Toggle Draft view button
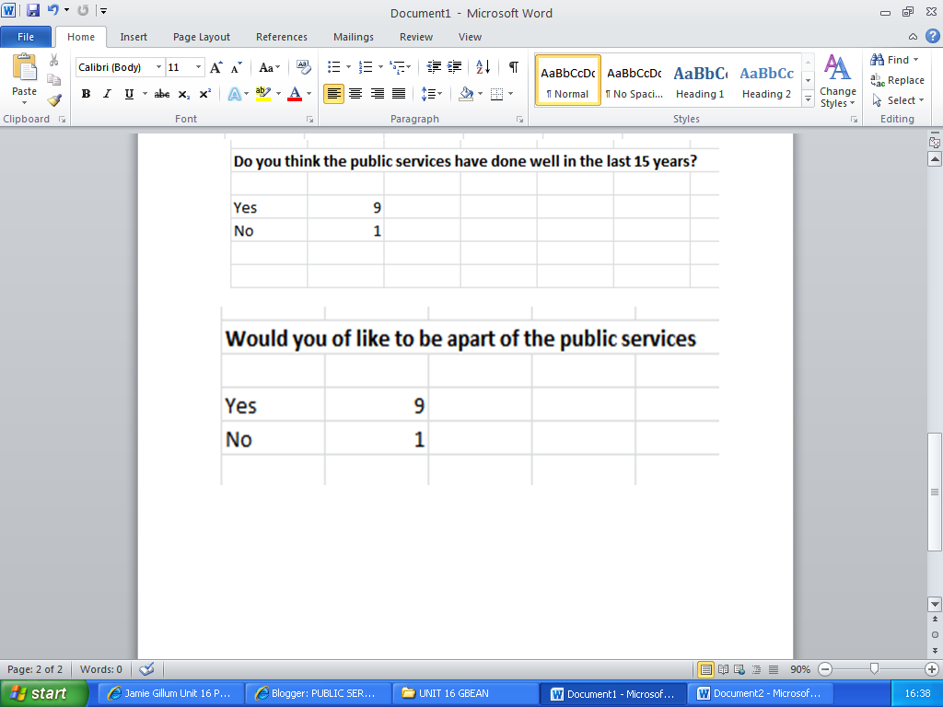 (774, 669)
